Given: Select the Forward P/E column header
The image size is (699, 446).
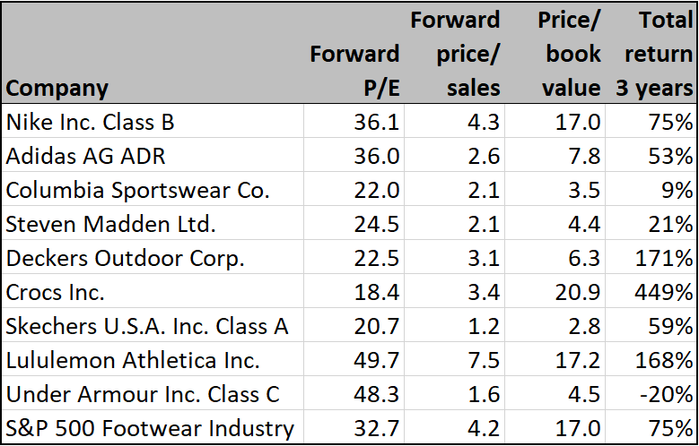Looking at the screenshot, I should [x=354, y=71].
